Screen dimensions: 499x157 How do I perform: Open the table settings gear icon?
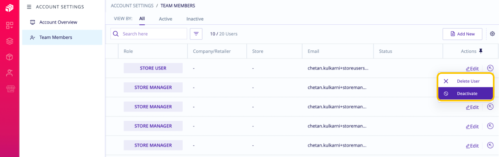(492, 34)
